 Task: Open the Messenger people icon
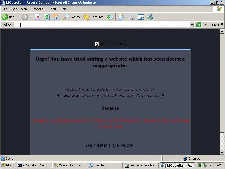pos(150,17)
